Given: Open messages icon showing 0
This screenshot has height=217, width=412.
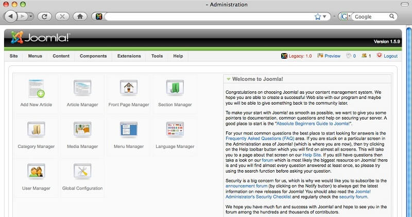Looking at the screenshot, I should click(x=349, y=56).
